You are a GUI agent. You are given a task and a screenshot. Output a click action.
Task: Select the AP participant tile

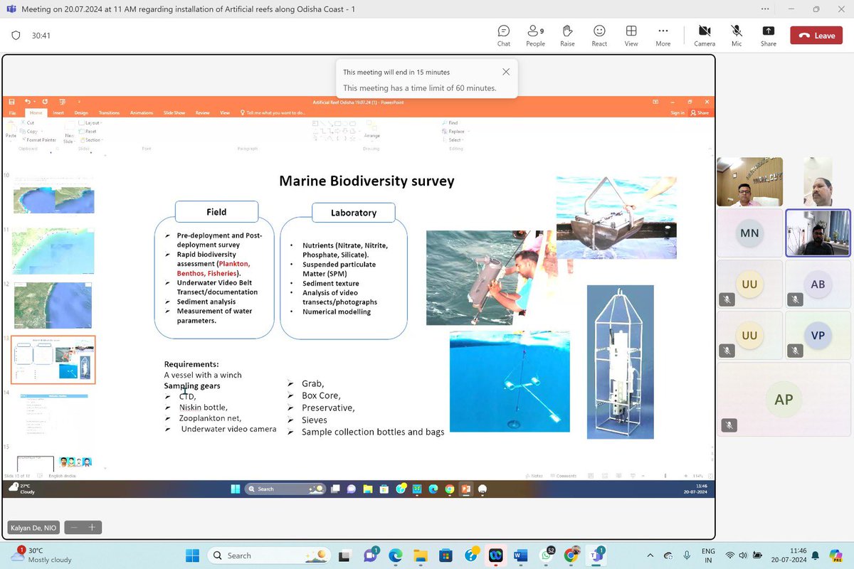tap(784, 400)
